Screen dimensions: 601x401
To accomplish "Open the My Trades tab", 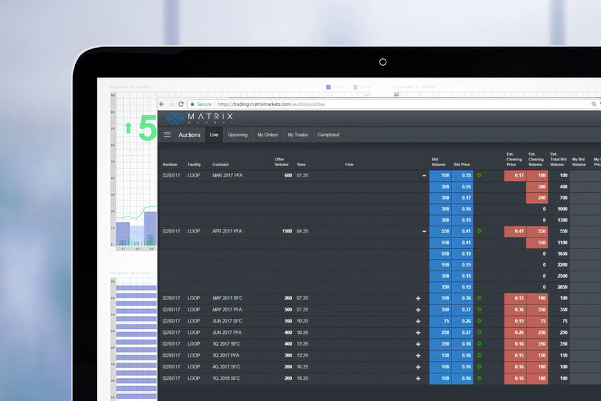I will tap(297, 134).
